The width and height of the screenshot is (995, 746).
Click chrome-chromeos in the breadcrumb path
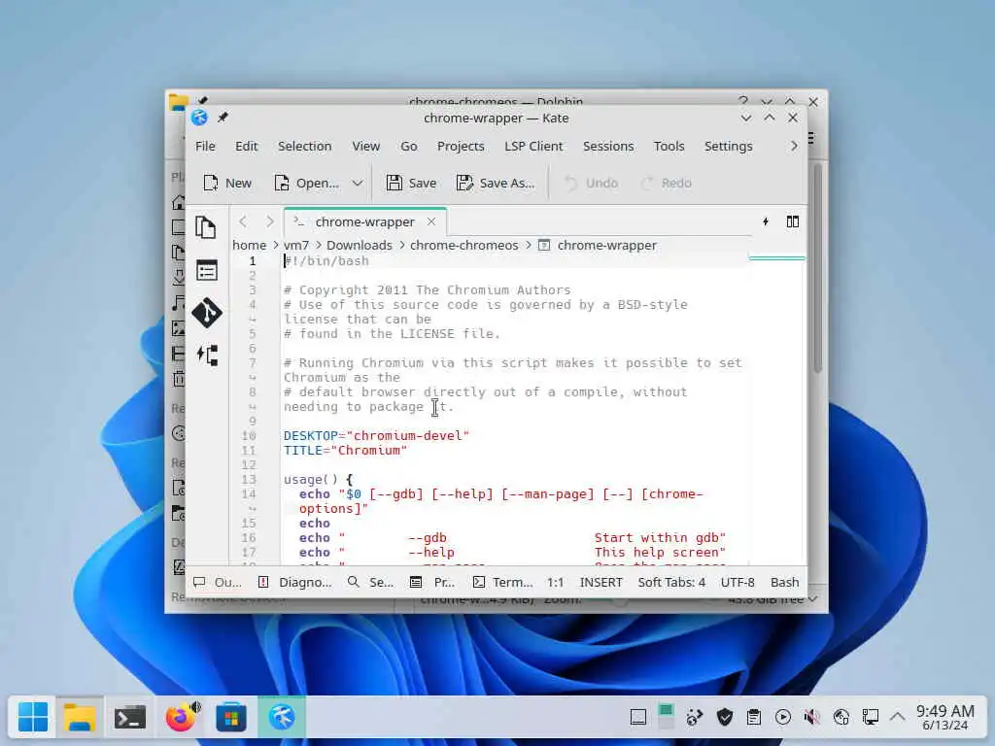pyautogui.click(x=463, y=246)
